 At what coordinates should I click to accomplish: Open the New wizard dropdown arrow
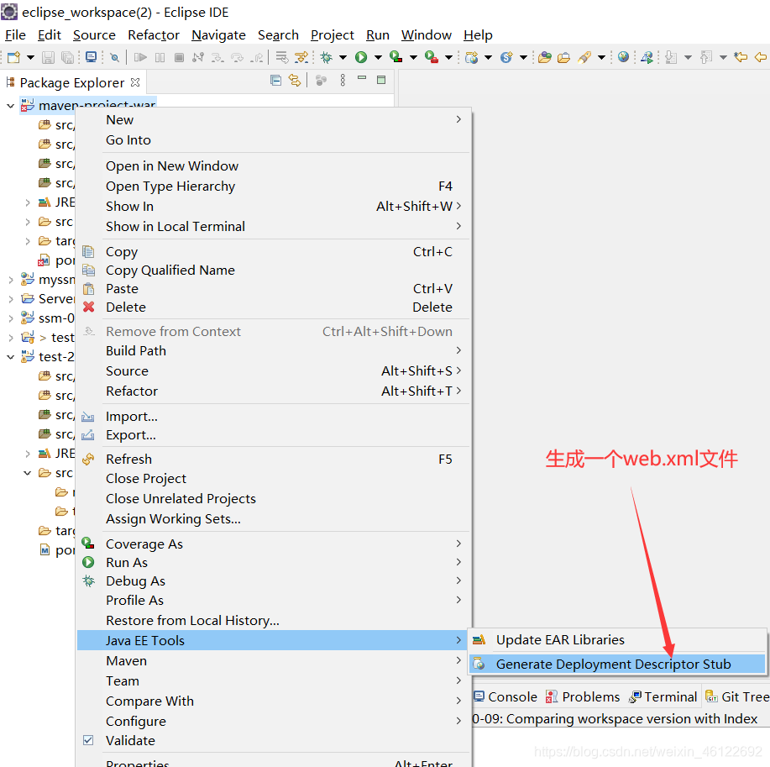coord(30,57)
